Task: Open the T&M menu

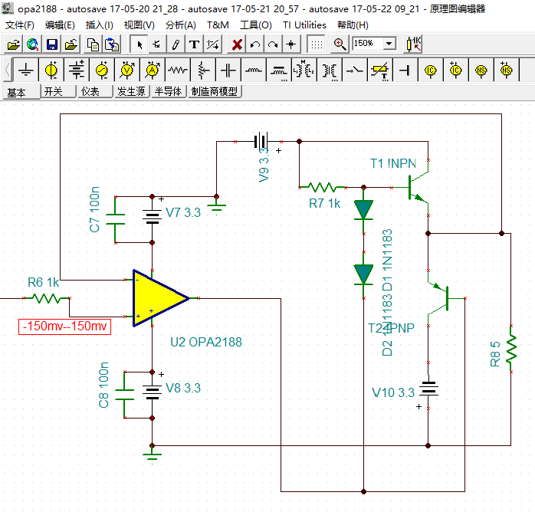Action: click(x=218, y=25)
